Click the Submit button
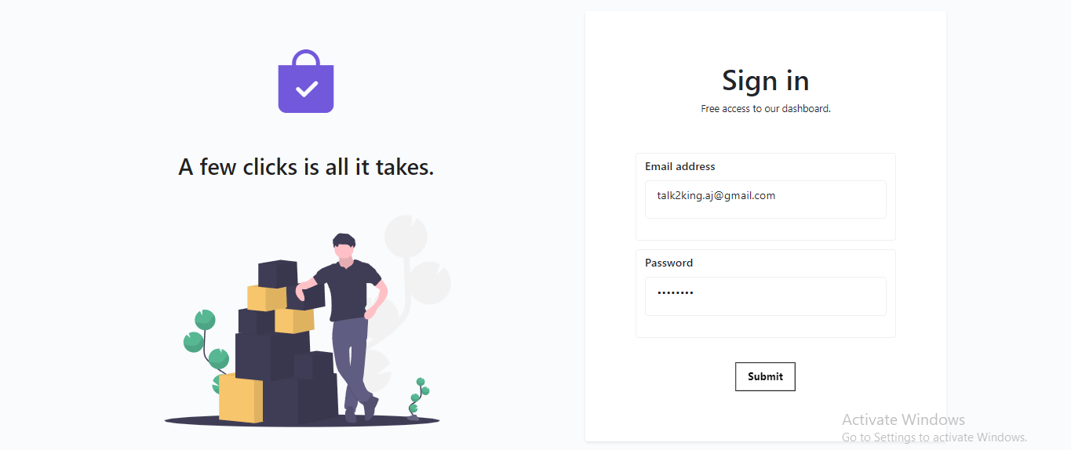The height and width of the screenshot is (450, 1071). 765,376
